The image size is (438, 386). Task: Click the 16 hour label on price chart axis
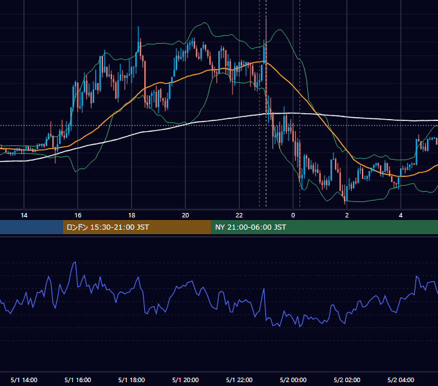coord(78,216)
